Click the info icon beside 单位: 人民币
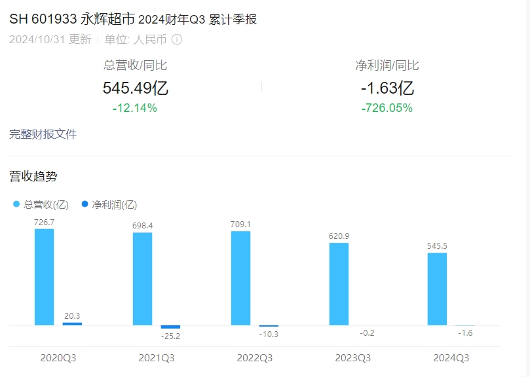Image resolution: width=530 pixels, height=377 pixels. [x=177, y=39]
